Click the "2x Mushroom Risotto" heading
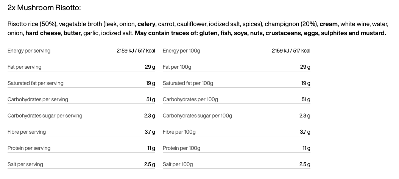This screenshot has height=179, width=399. [44, 8]
